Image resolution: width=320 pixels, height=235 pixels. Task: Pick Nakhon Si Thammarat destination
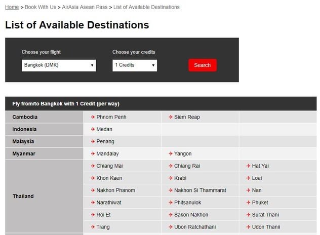click(x=200, y=190)
